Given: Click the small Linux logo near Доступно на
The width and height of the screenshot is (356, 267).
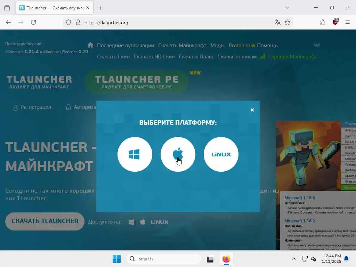Looking at the screenshot, I should pyautogui.click(x=160, y=222).
